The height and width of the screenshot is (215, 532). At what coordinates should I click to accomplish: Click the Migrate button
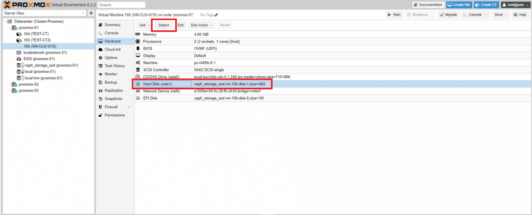coord(448,15)
